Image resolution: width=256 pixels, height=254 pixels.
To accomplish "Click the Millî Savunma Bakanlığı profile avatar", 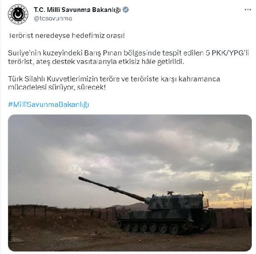I will pos(18,14).
